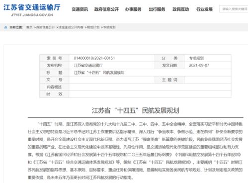Select index number 014000810/2021-00151
Image resolution: width=248 pixels, height=183 pixels.
(x=94, y=58)
